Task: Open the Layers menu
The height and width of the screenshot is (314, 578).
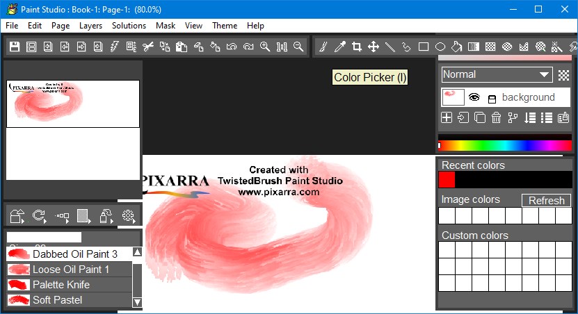Action: (x=90, y=26)
